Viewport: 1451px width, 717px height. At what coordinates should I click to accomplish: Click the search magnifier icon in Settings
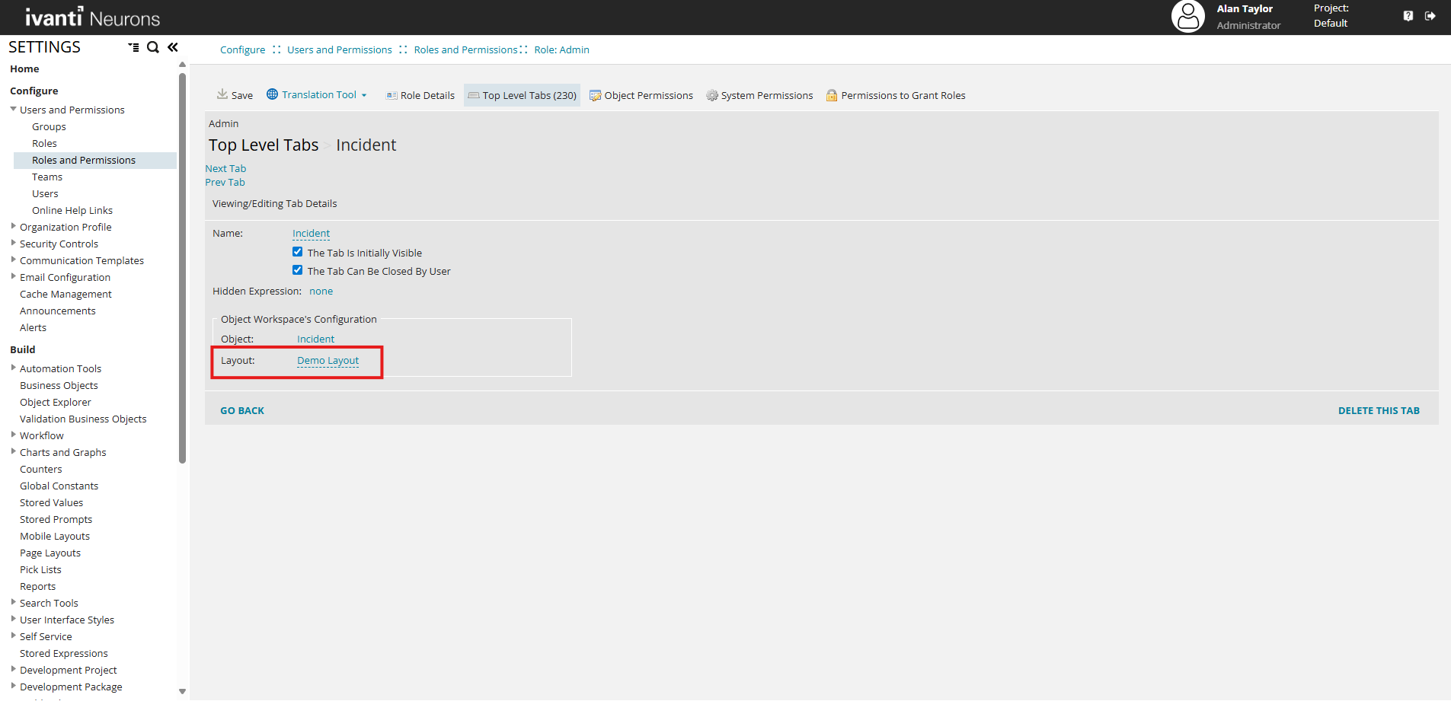click(153, 47)
